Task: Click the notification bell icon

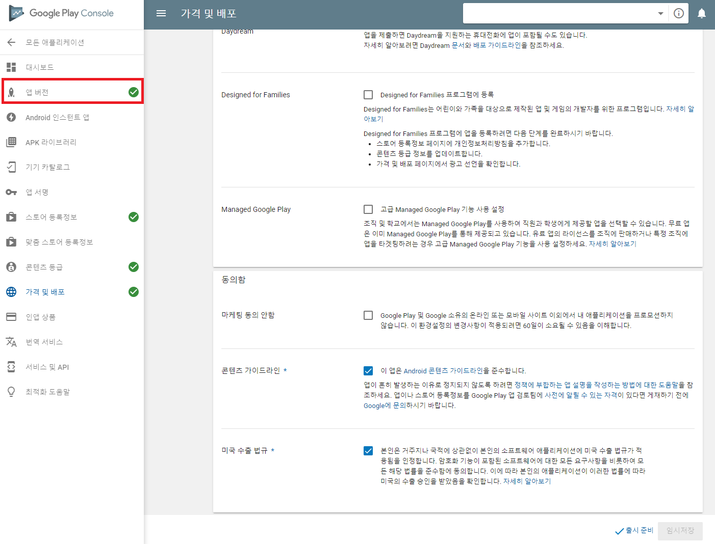Action: point(702,14)
